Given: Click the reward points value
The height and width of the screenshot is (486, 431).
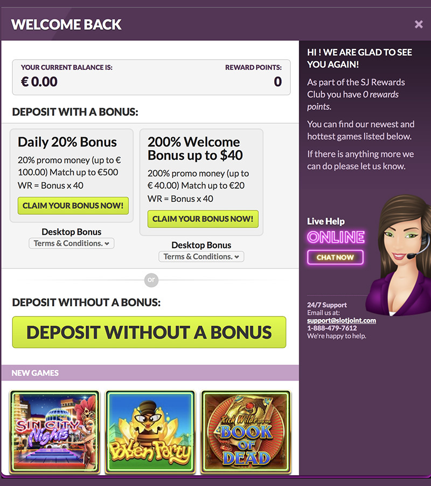Looking at the screenshot, I should point(277,82).
